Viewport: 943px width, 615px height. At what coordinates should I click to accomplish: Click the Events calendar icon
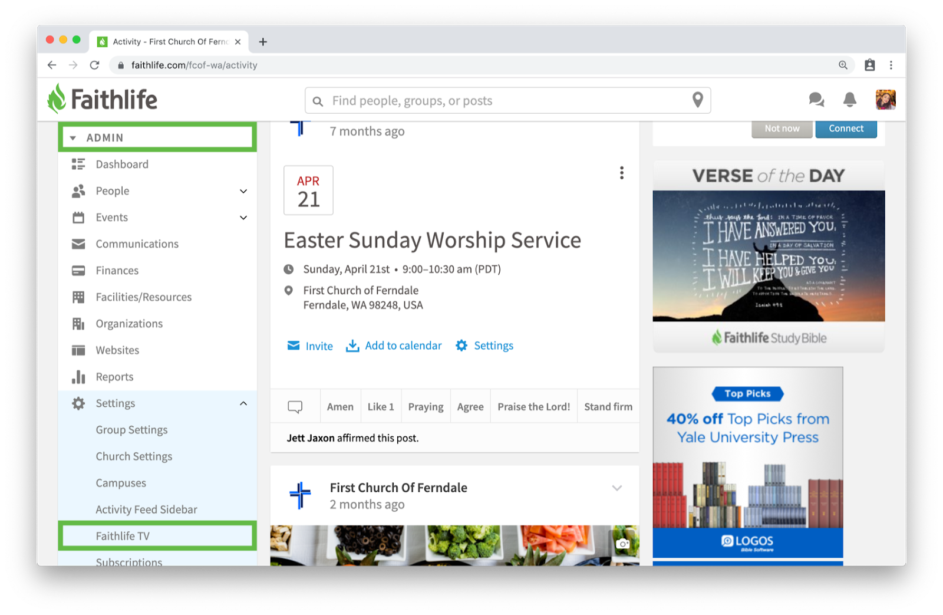point(78,218)
